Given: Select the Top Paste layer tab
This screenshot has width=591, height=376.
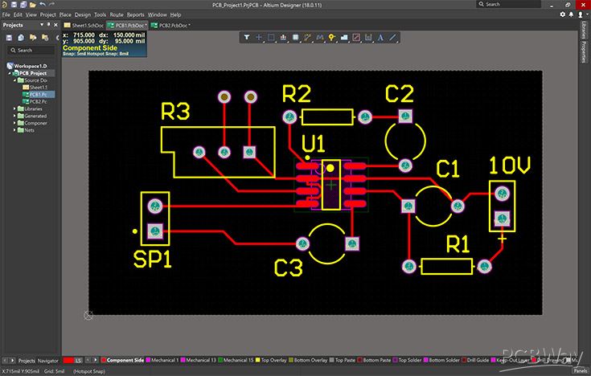Looking at the screenshot, I should pos(342,360).
